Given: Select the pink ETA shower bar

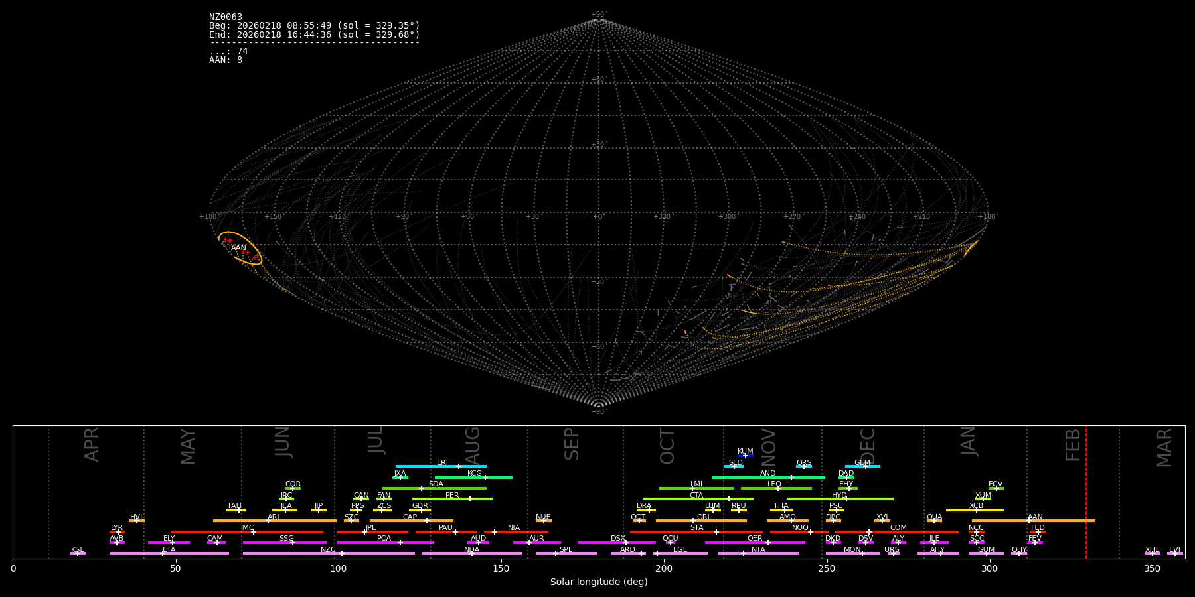Looking at the screenshot, I should pyautogui.click(x=169, y=553).
